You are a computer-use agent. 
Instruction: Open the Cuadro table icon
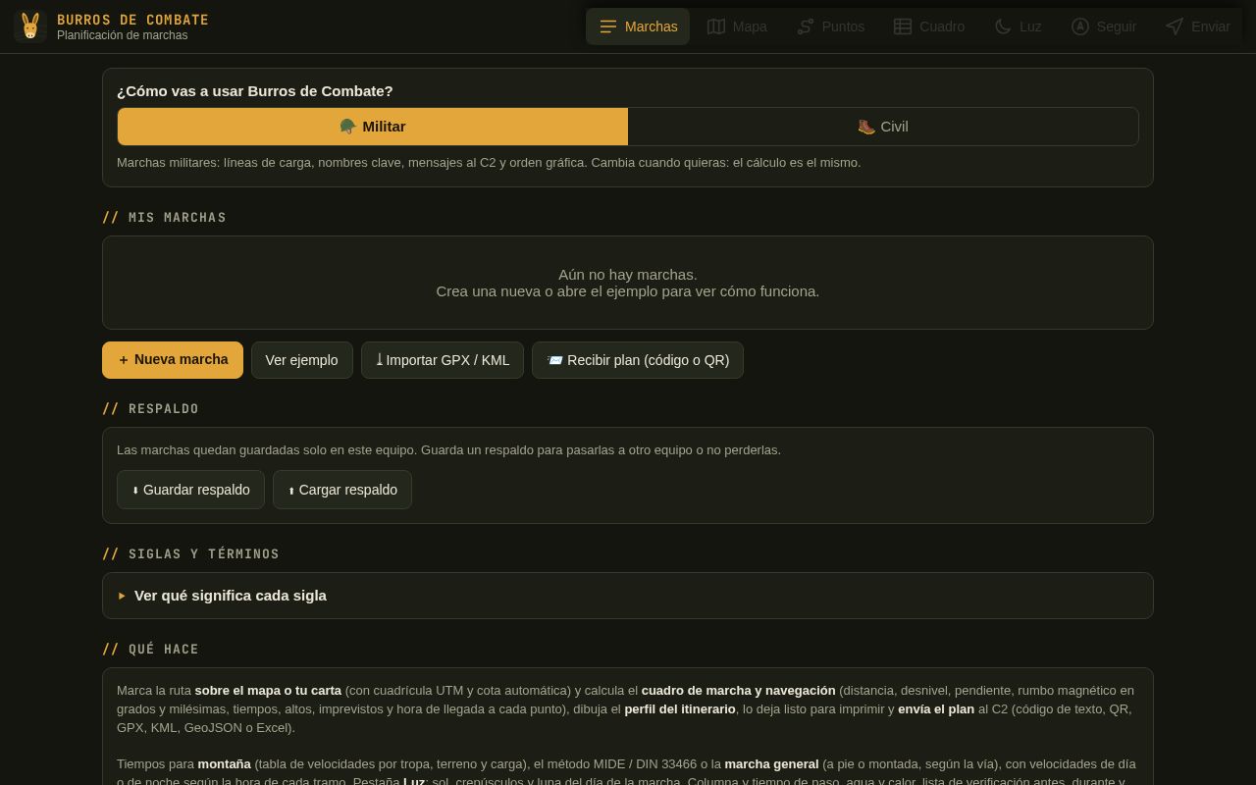point(903,26)
